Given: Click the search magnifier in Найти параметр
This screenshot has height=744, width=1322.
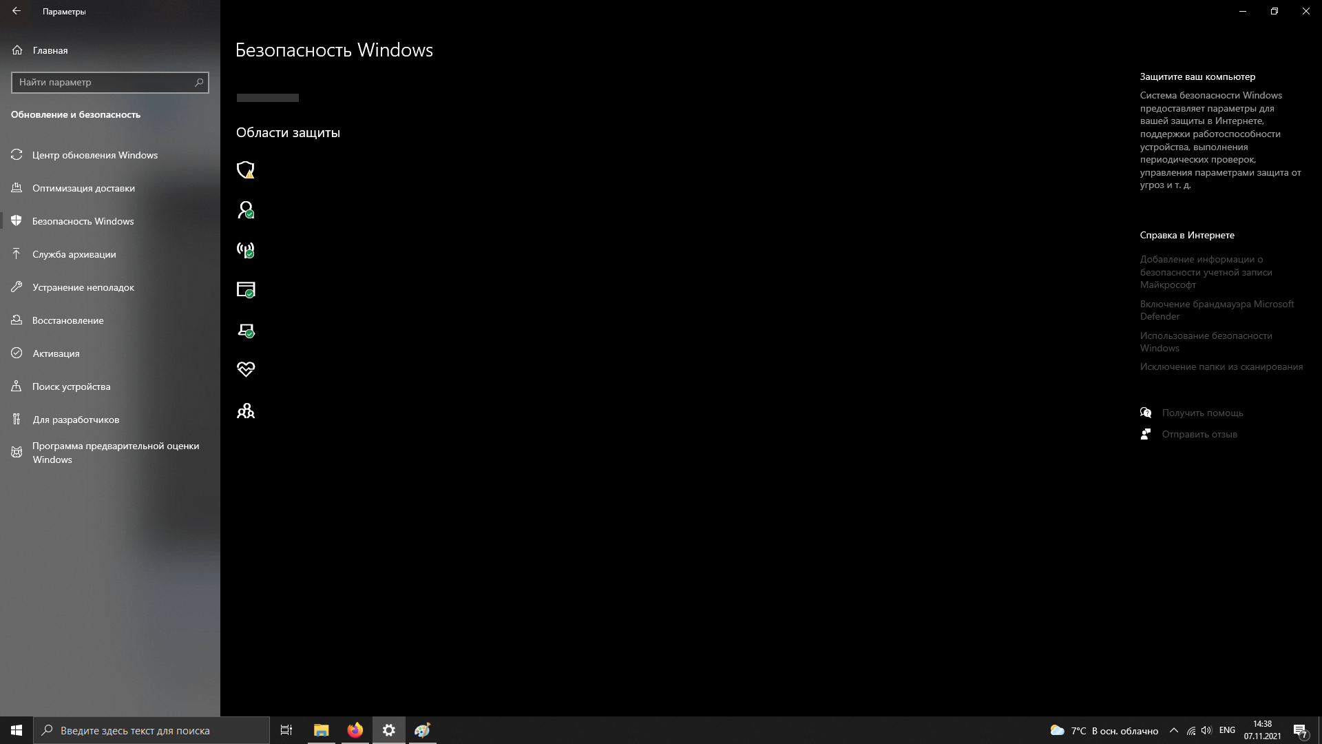Looking at the screenshot, I should point(199,82).
